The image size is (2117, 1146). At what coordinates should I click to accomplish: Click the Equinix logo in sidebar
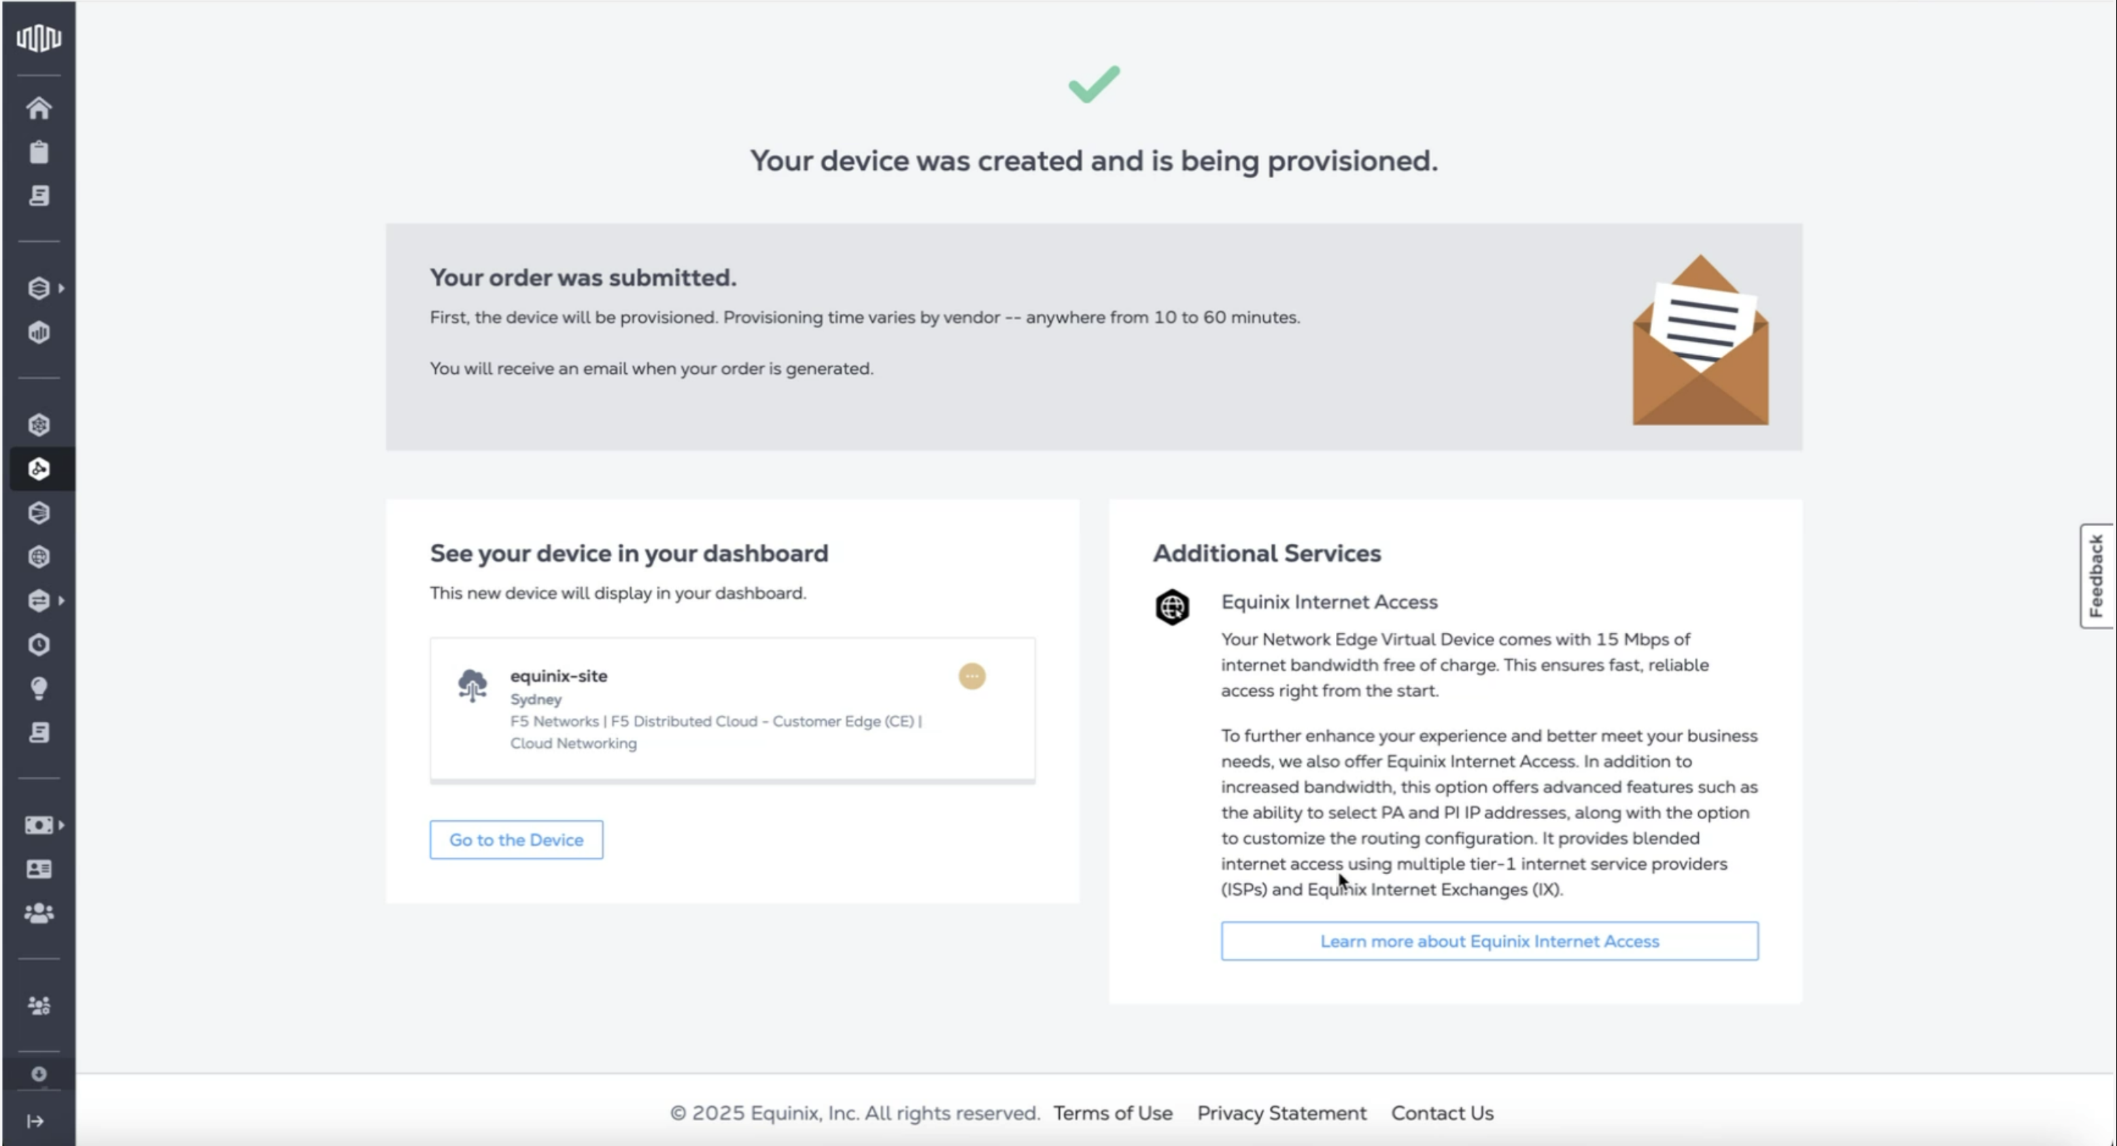(39, 38)
